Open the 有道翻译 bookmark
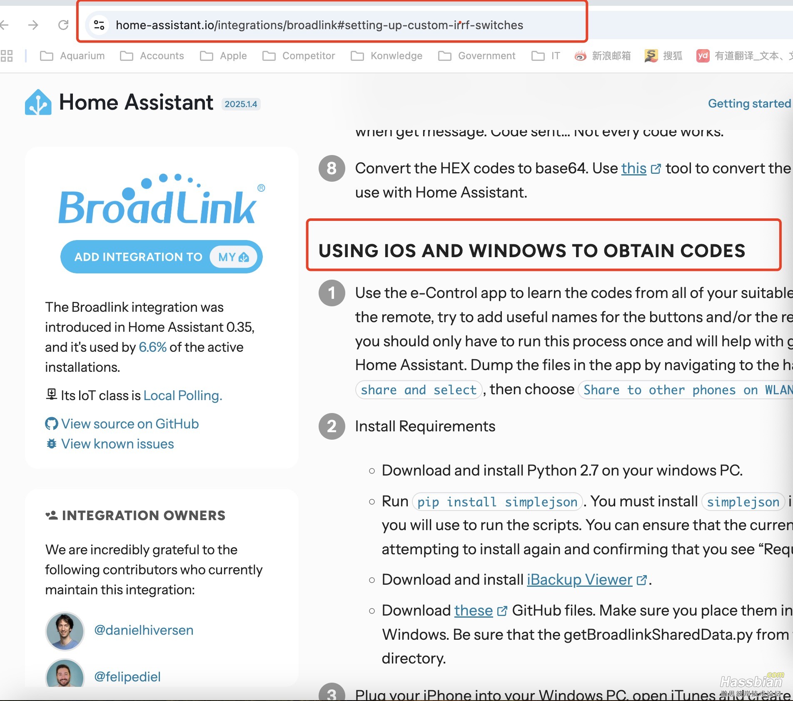This screenshot has width=793, height=701. coord(744,56)
